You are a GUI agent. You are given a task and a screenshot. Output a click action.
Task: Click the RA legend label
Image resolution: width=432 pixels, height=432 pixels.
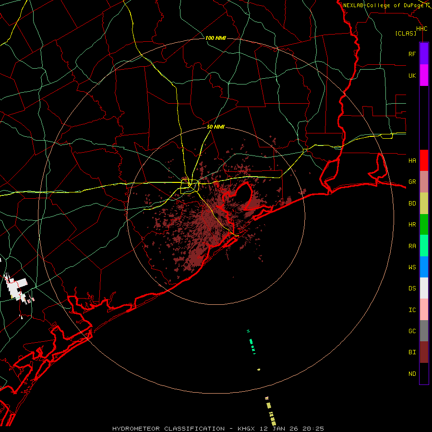point(412,246)
